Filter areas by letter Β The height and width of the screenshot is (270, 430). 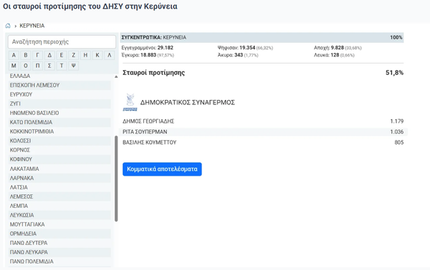click(x=26, y=55)
